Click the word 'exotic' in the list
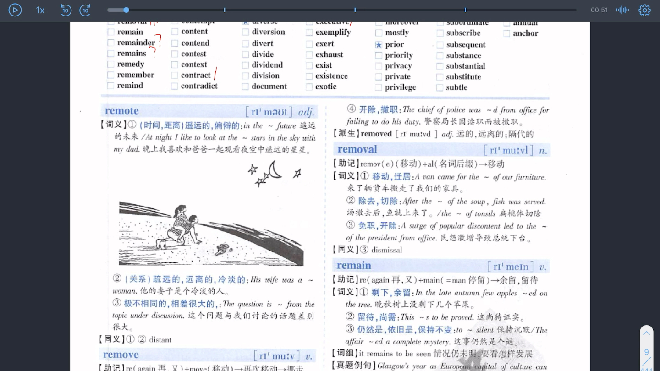660x371 pixels. point(326,87)
